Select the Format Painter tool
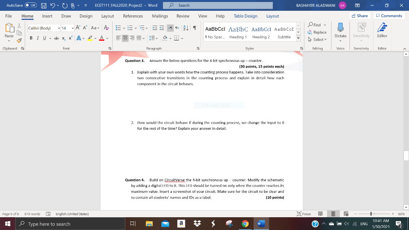The image size is (409, 230). click(x=18, y=40)
